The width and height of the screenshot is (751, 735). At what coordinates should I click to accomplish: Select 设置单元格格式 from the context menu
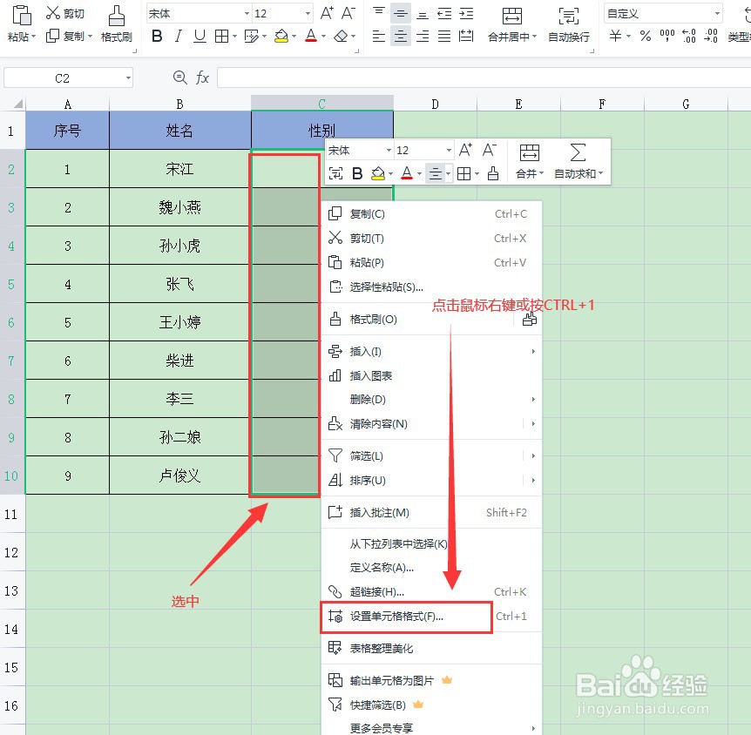pyautogui.click(x=395, y=616)
